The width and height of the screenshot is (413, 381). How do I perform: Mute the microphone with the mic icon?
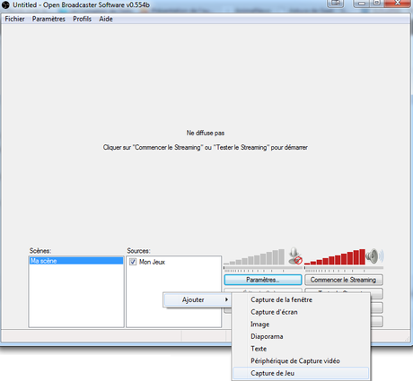point(295,256)
